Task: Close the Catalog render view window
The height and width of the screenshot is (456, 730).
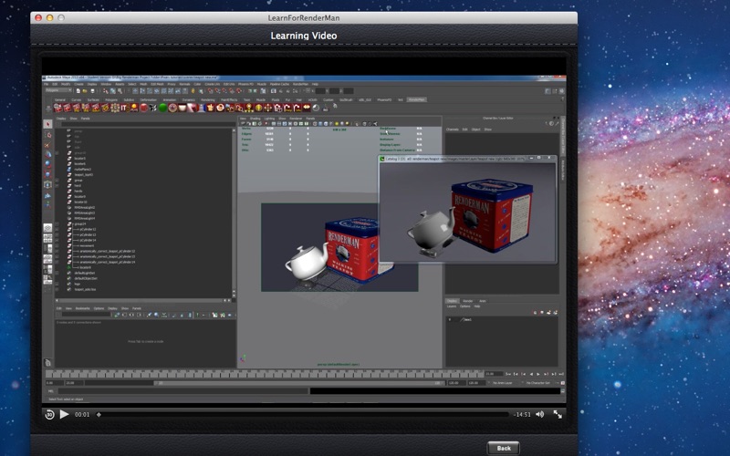Action: (x=549, y=158)
